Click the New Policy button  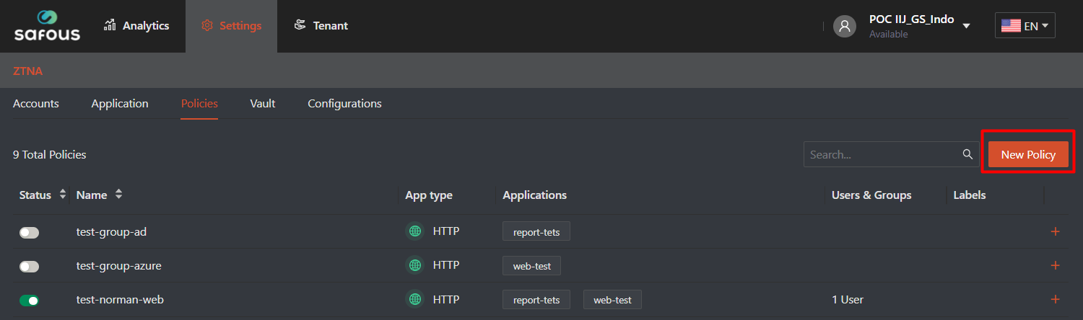pos(1028,154)
